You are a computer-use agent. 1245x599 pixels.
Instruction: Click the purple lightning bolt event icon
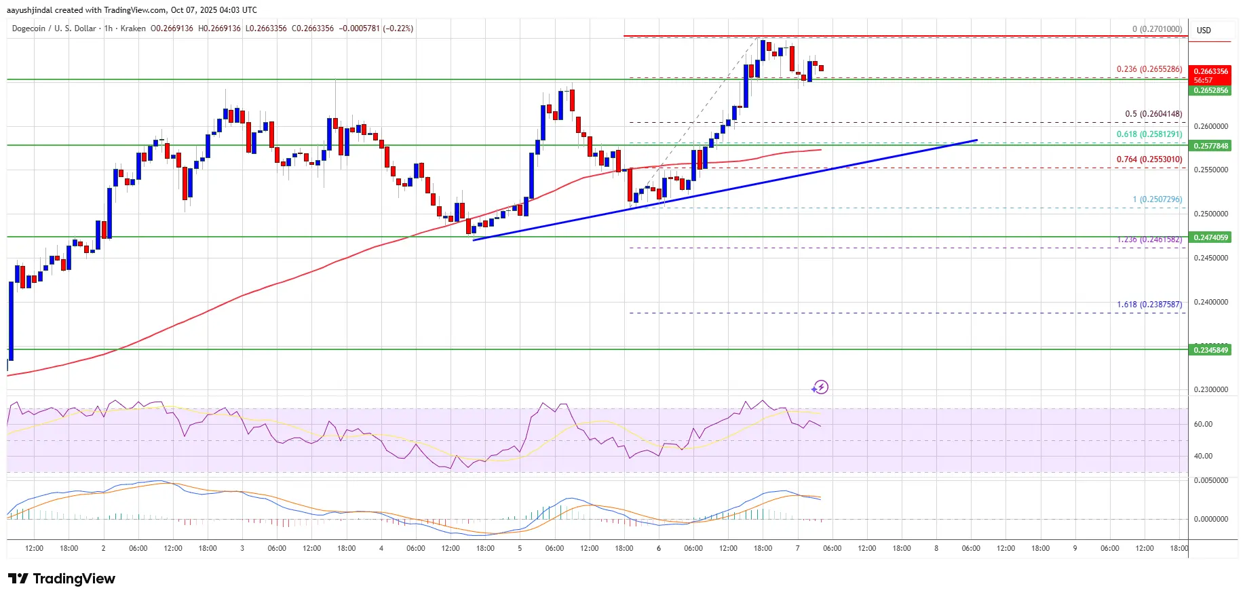[x=820, y=387]
